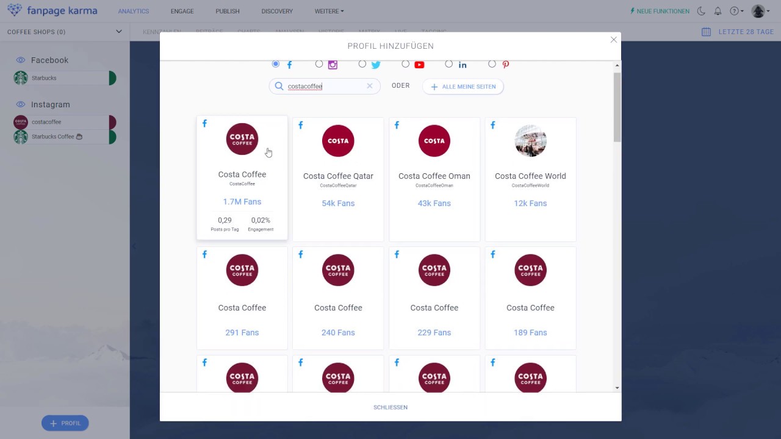
Task: Click the Facebook icon on the Costa Coffee Qatar card
Action: pos(300,125)
